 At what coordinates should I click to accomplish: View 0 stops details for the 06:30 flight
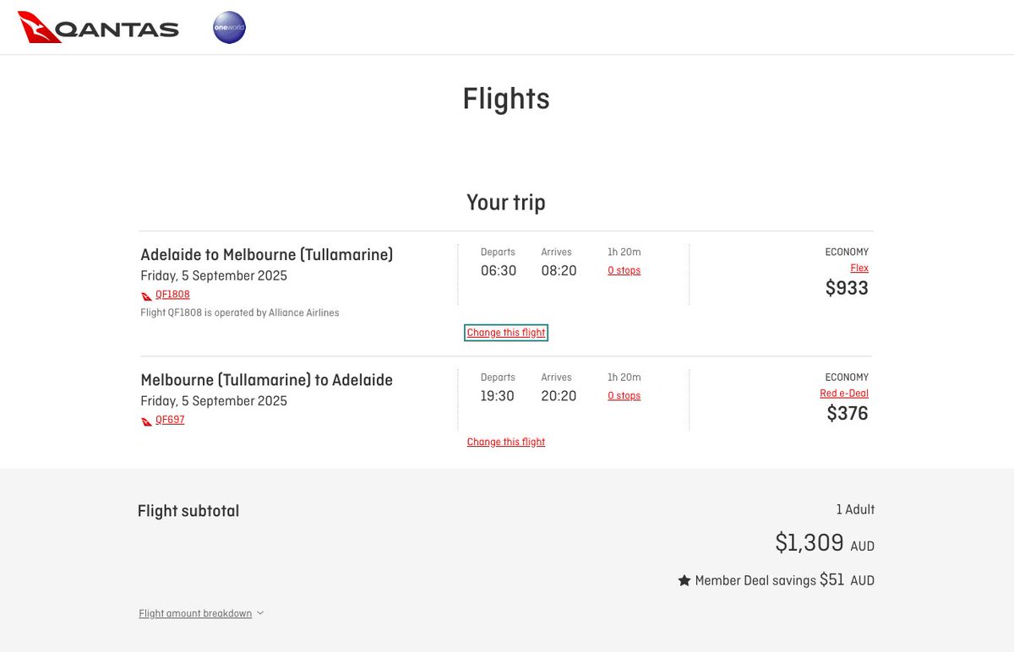624,271
